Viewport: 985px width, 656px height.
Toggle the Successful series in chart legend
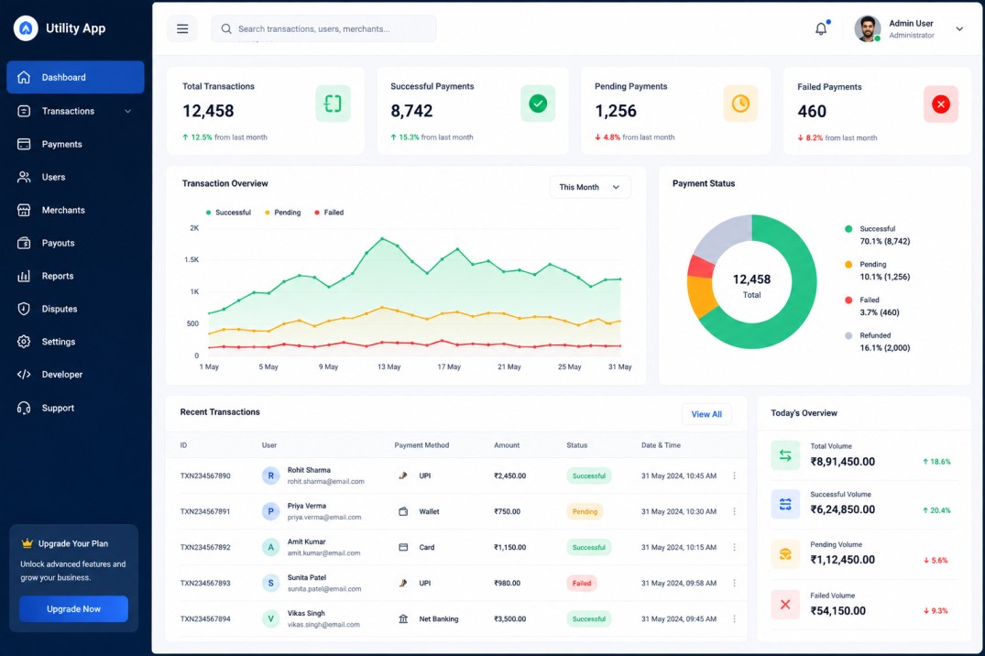pos(229,213)
